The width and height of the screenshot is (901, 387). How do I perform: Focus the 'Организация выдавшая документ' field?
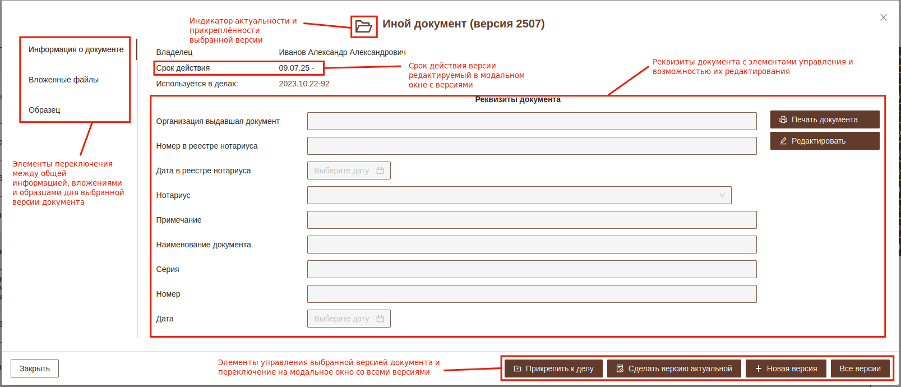pyautogui.click(x=532, y=121)
